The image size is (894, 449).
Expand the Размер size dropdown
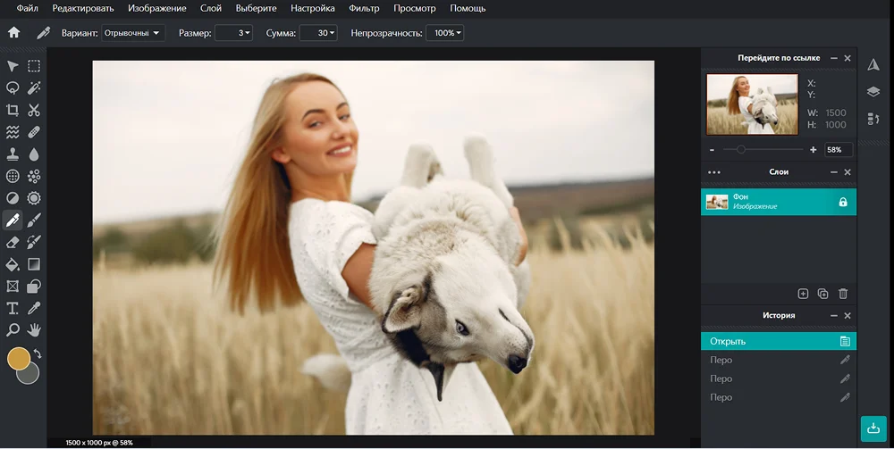coord(234,33)
